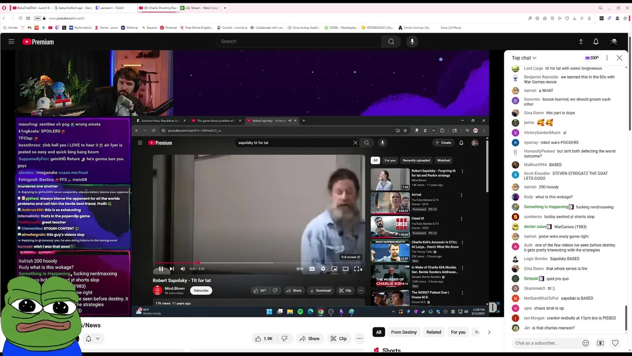Subscribe to the Mind.Blown channel
Image resolution: width=632 pixels, height=356 pixels.
pos(201,290)
